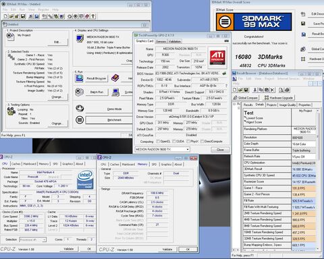Click Open project icon in 3DMark toolbar
Viewport: 324px width, 259px height.
(11, 16)
